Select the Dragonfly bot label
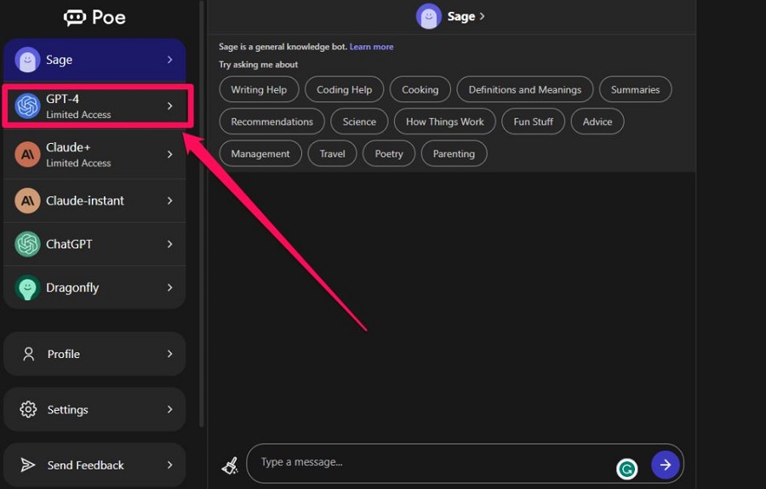This screenshot has width=766, height=489. 72,288
